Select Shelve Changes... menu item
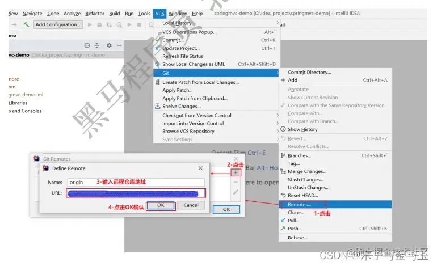Image resolution: width=437 pixels, height=266 pixels. click(x=217, y=106)
